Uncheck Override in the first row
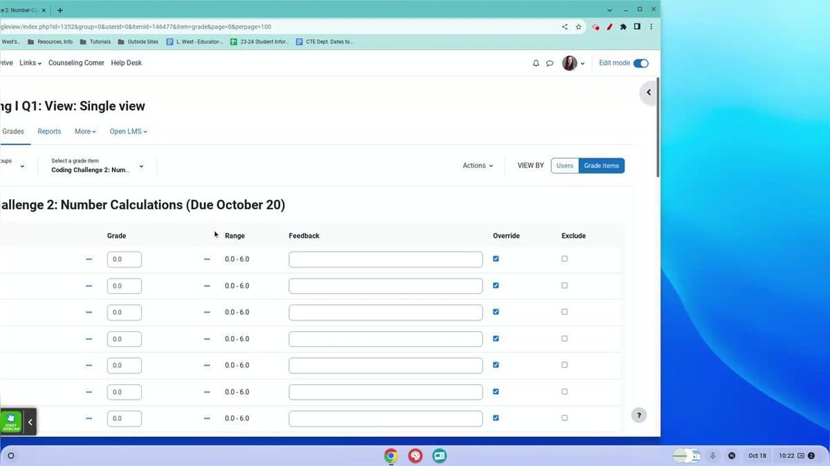The width and height of the screenshot is (830, 466). click(496, 259)
